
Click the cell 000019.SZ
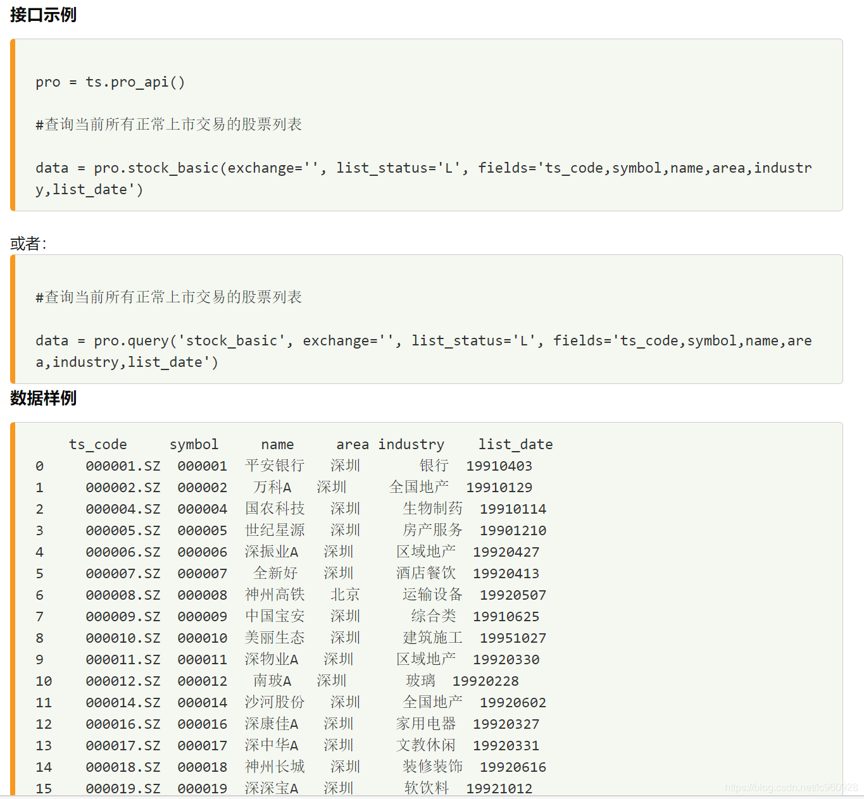(123, 789)
